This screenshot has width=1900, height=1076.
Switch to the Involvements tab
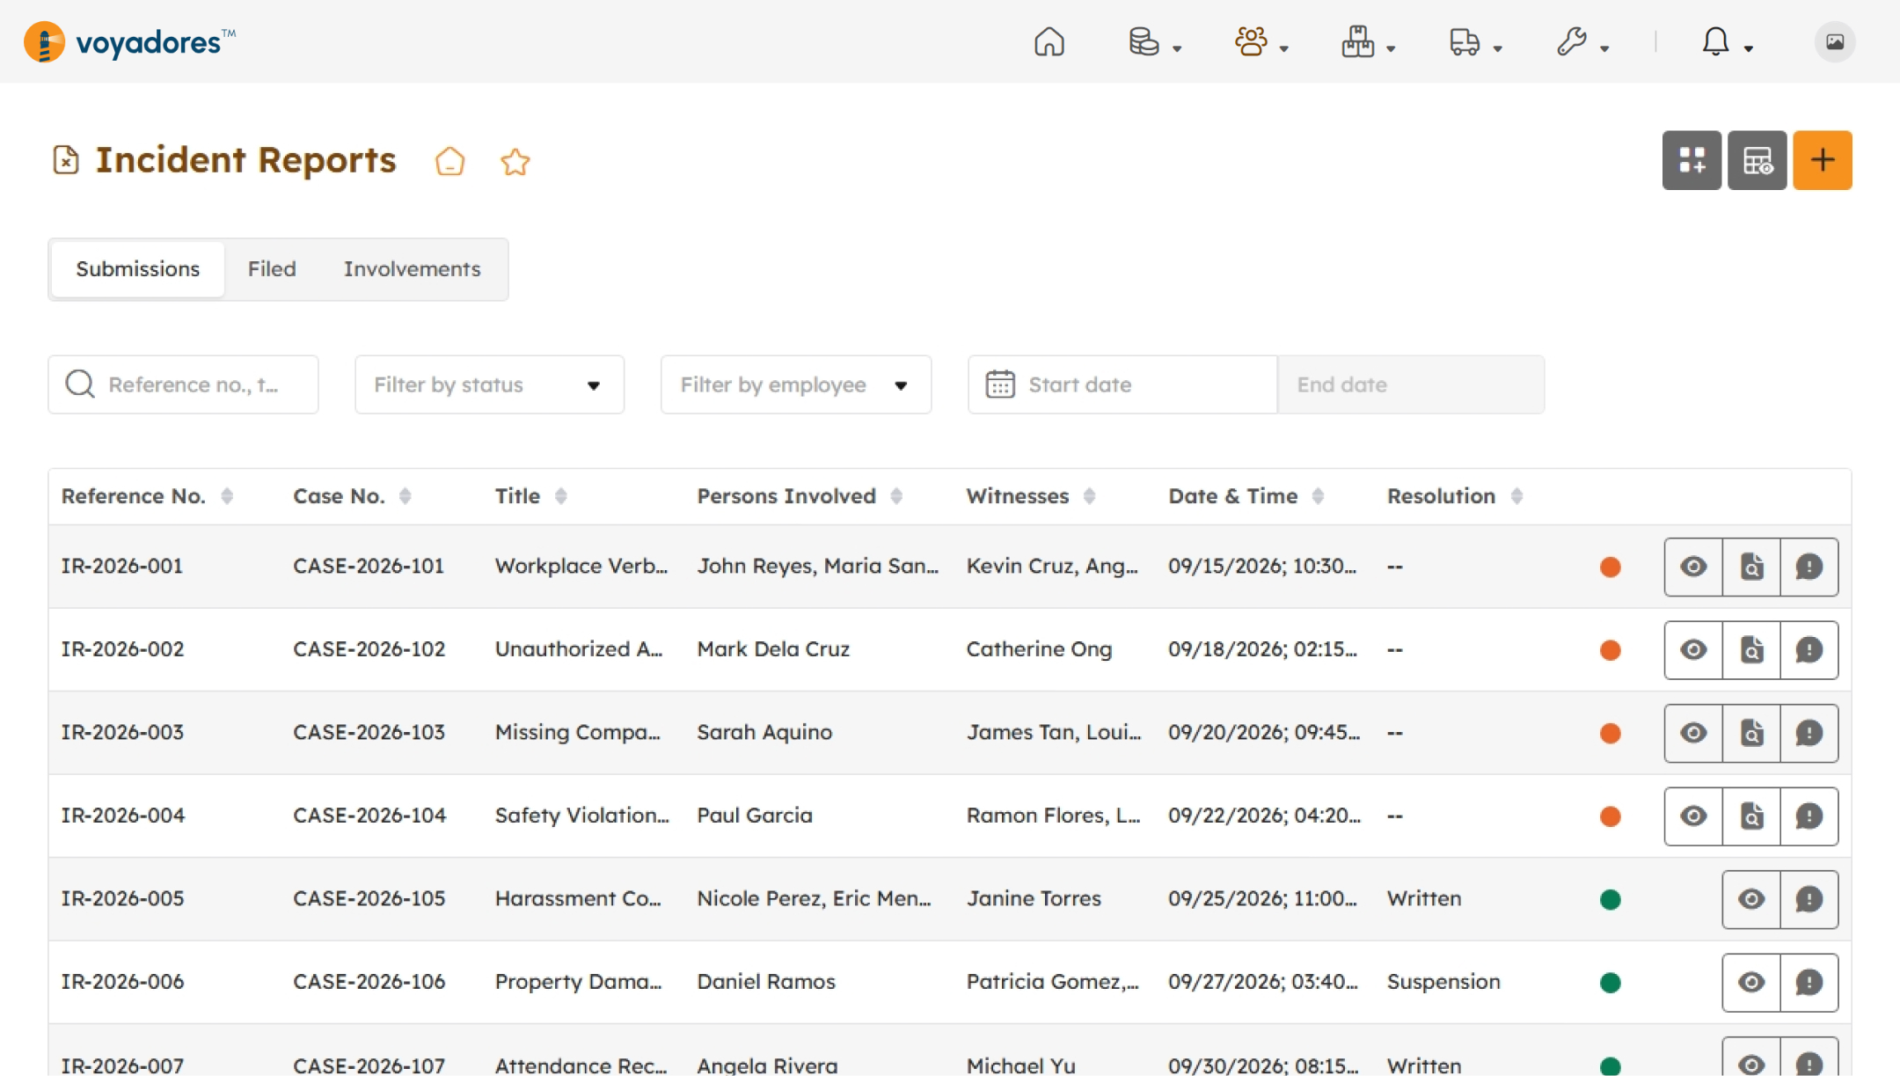(412, 269)
